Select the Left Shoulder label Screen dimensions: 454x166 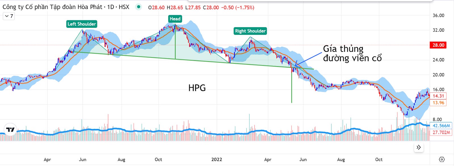pos(82,24)
